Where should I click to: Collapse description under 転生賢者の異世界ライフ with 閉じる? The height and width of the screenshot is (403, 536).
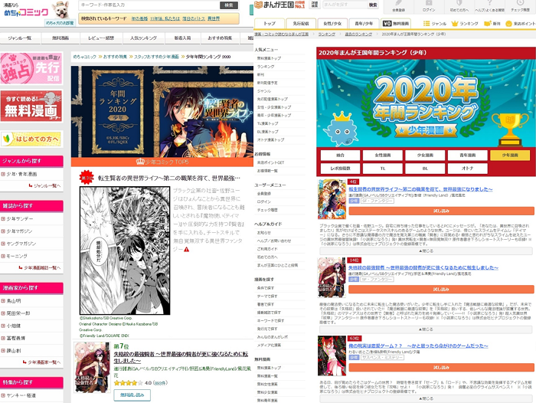426,251
